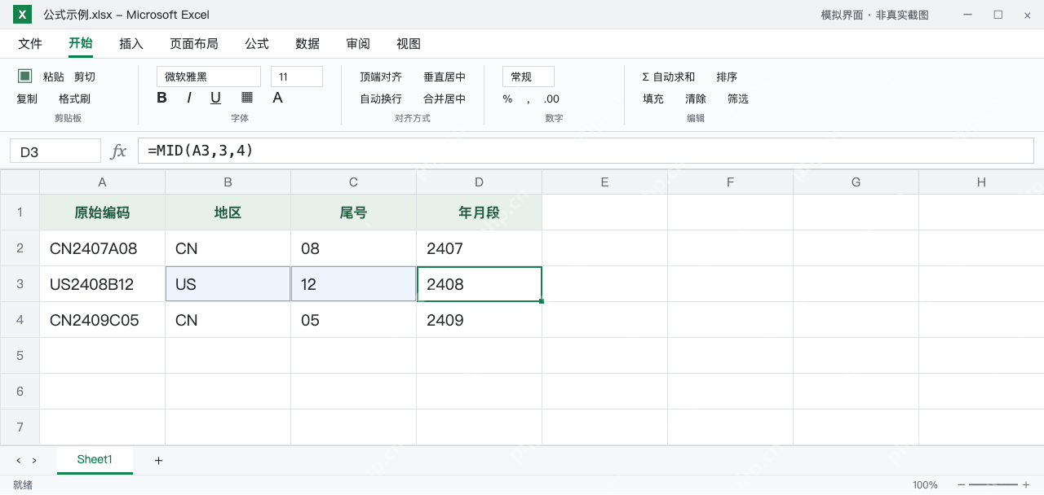
Task: Click the 清除 clear button
Action: tap(696, 99)
